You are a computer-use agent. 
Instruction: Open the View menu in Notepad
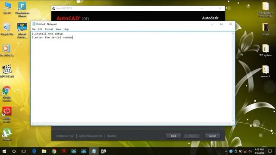point(58,29)
